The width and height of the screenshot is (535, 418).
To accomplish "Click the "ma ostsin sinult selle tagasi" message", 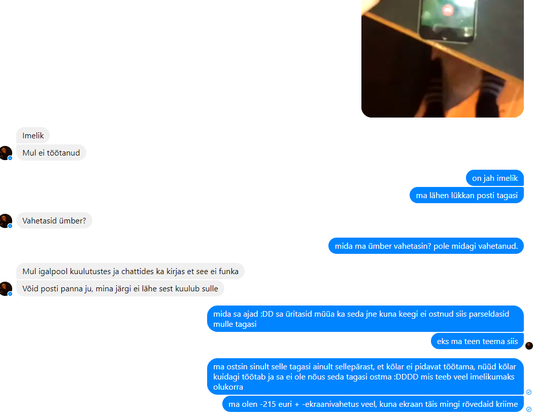I will [x=365, y=376].
